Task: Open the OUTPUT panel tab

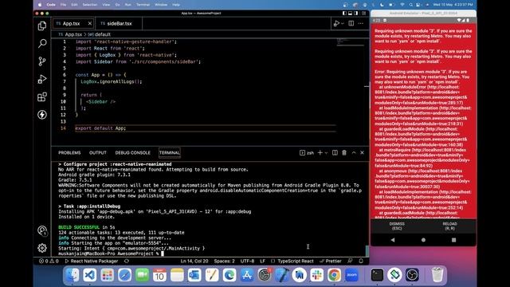Action: [x=97, y=152]
